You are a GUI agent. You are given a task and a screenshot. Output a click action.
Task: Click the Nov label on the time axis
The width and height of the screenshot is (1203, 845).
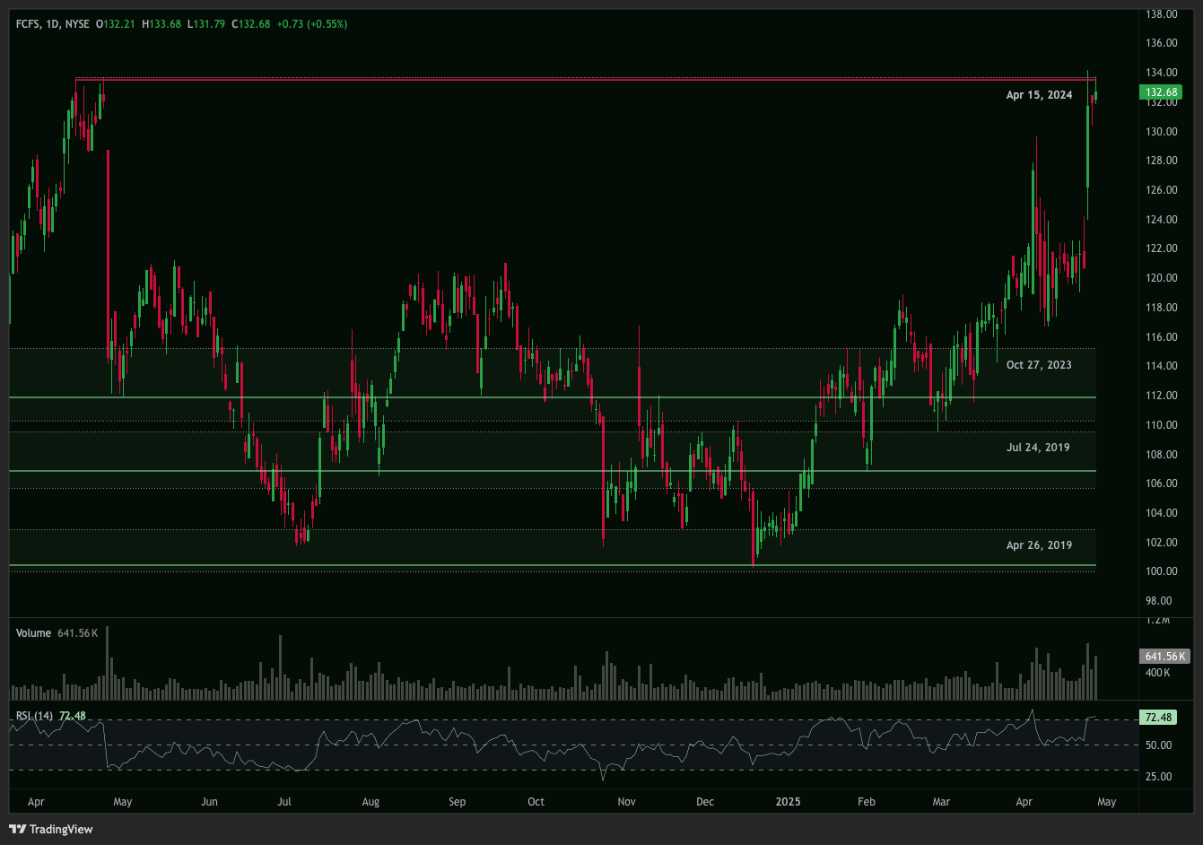click(627, 802)
